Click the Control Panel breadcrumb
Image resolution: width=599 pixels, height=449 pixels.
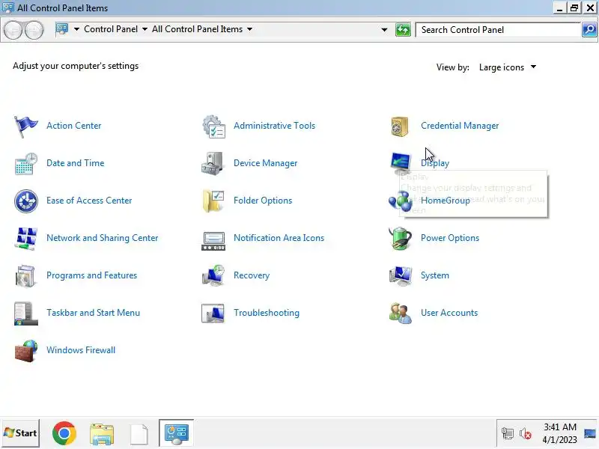pyautogui.click(x=110, y=29)
